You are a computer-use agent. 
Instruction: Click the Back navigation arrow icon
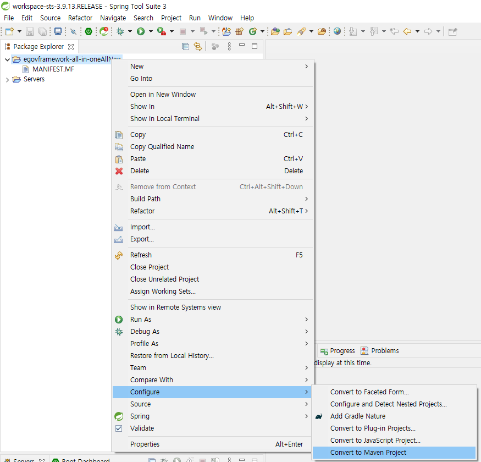(x=407, y=31)
